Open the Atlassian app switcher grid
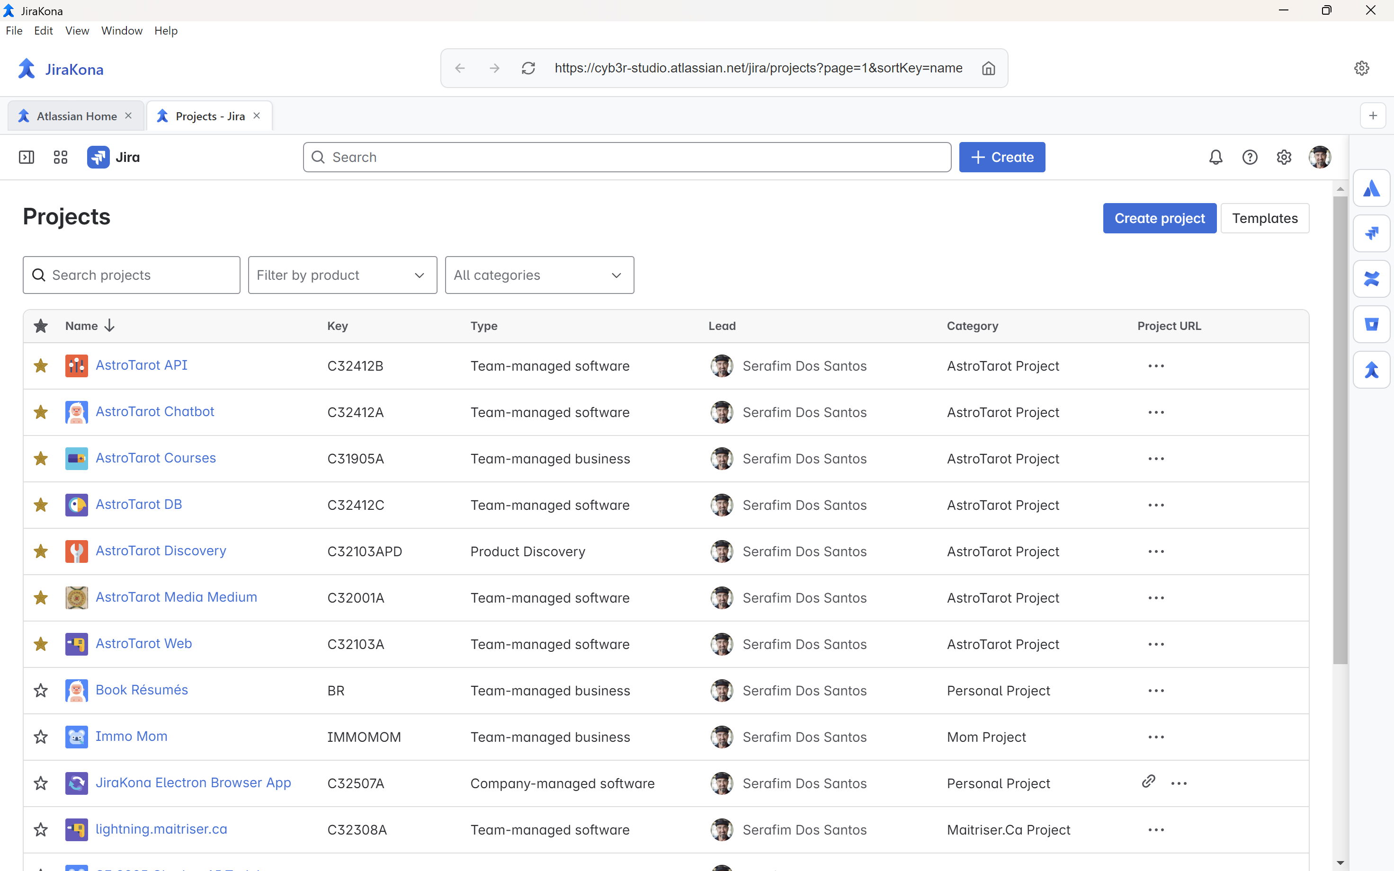1394x871 pixels. (61, 157)
